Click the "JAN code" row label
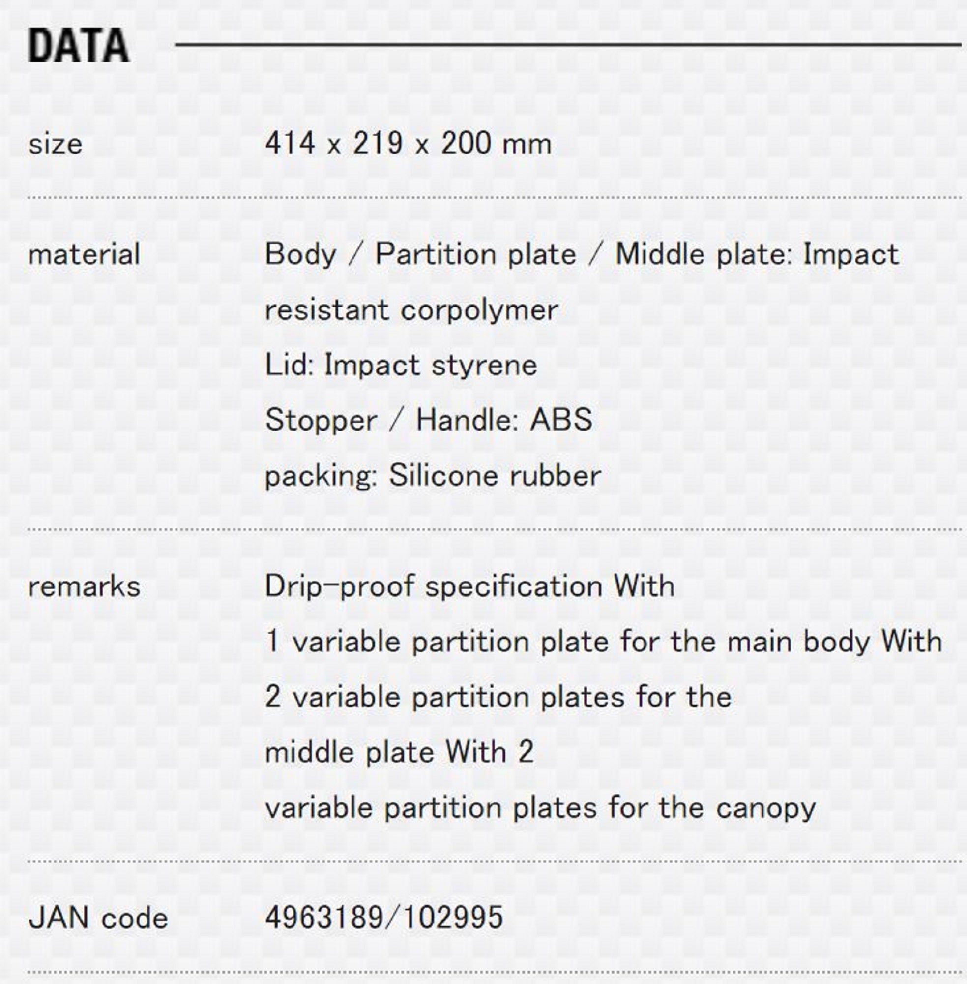The width and height of the screenshot is (967, 984). pyautogui.click(x=98, y=919)
